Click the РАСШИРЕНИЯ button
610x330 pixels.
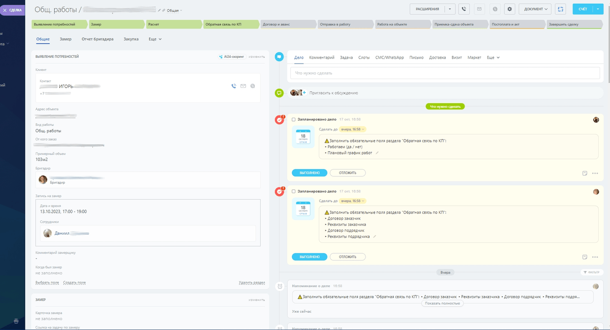(x=427, y=9)
